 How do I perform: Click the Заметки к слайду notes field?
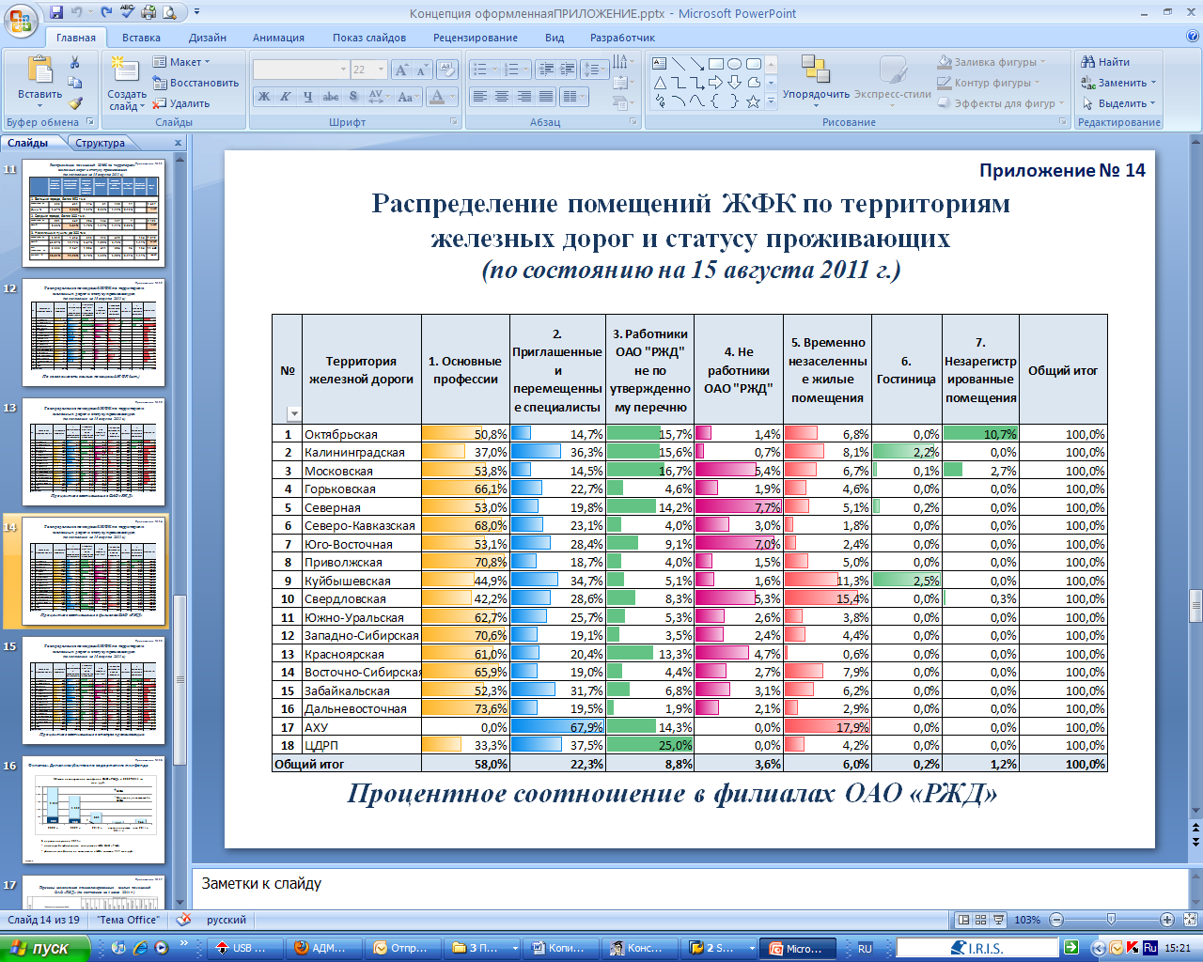coord(690,885)
